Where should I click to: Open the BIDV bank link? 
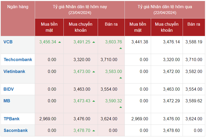pyautogui.click(x=9, y=89)
